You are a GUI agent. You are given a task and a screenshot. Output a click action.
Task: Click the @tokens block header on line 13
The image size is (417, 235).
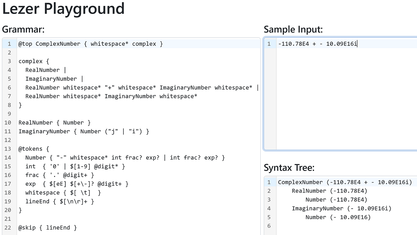point(32,149)
